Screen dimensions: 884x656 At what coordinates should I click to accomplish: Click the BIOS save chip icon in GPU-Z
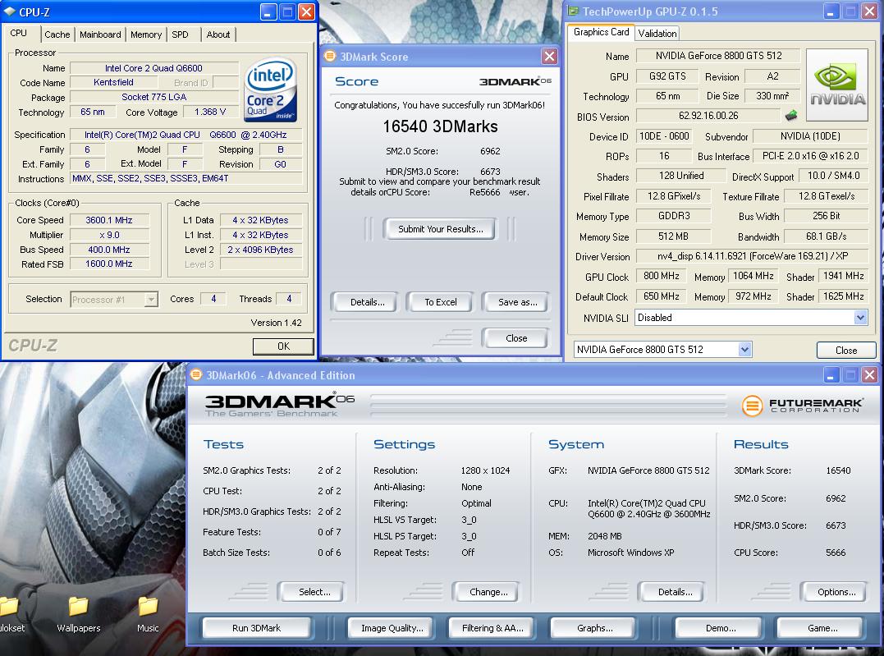[x=791, y=116]
